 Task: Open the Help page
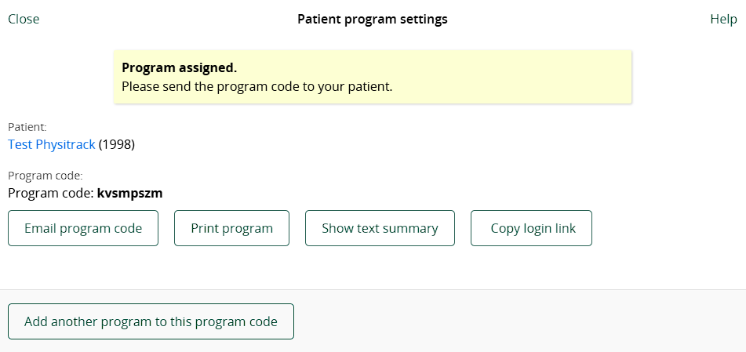[x=722, y=19]
